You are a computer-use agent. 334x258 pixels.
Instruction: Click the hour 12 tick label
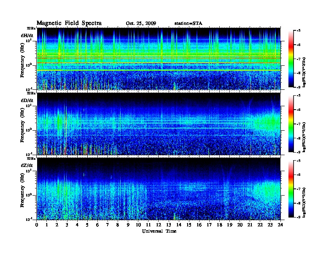[x=159, y=225]
